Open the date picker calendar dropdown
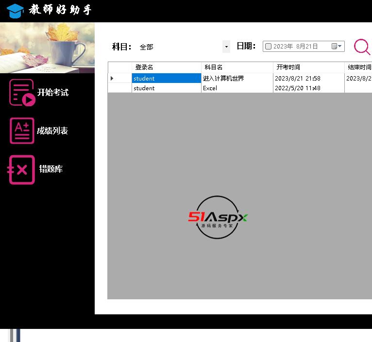The width and height of the screenshot is (372, 342). tap(337, 46)
